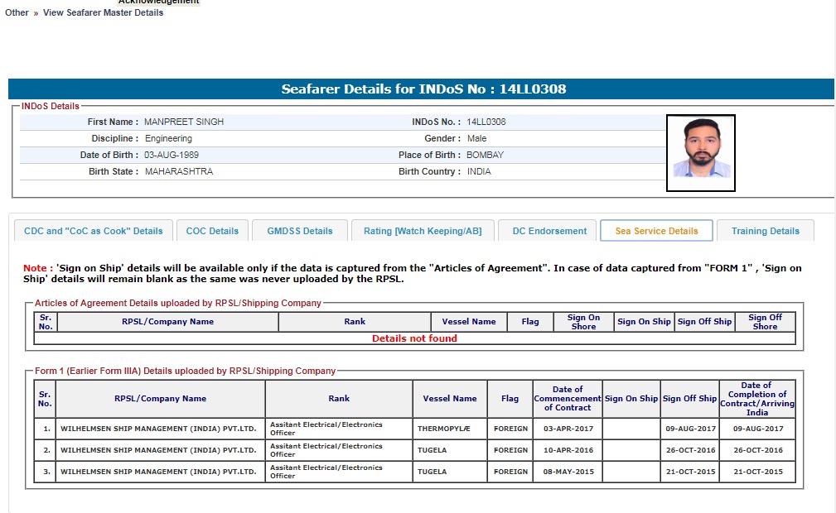The width and height of the screenshot is (836, 513).
Task: Switch to the COC Details tab
Action: point(212,231)
